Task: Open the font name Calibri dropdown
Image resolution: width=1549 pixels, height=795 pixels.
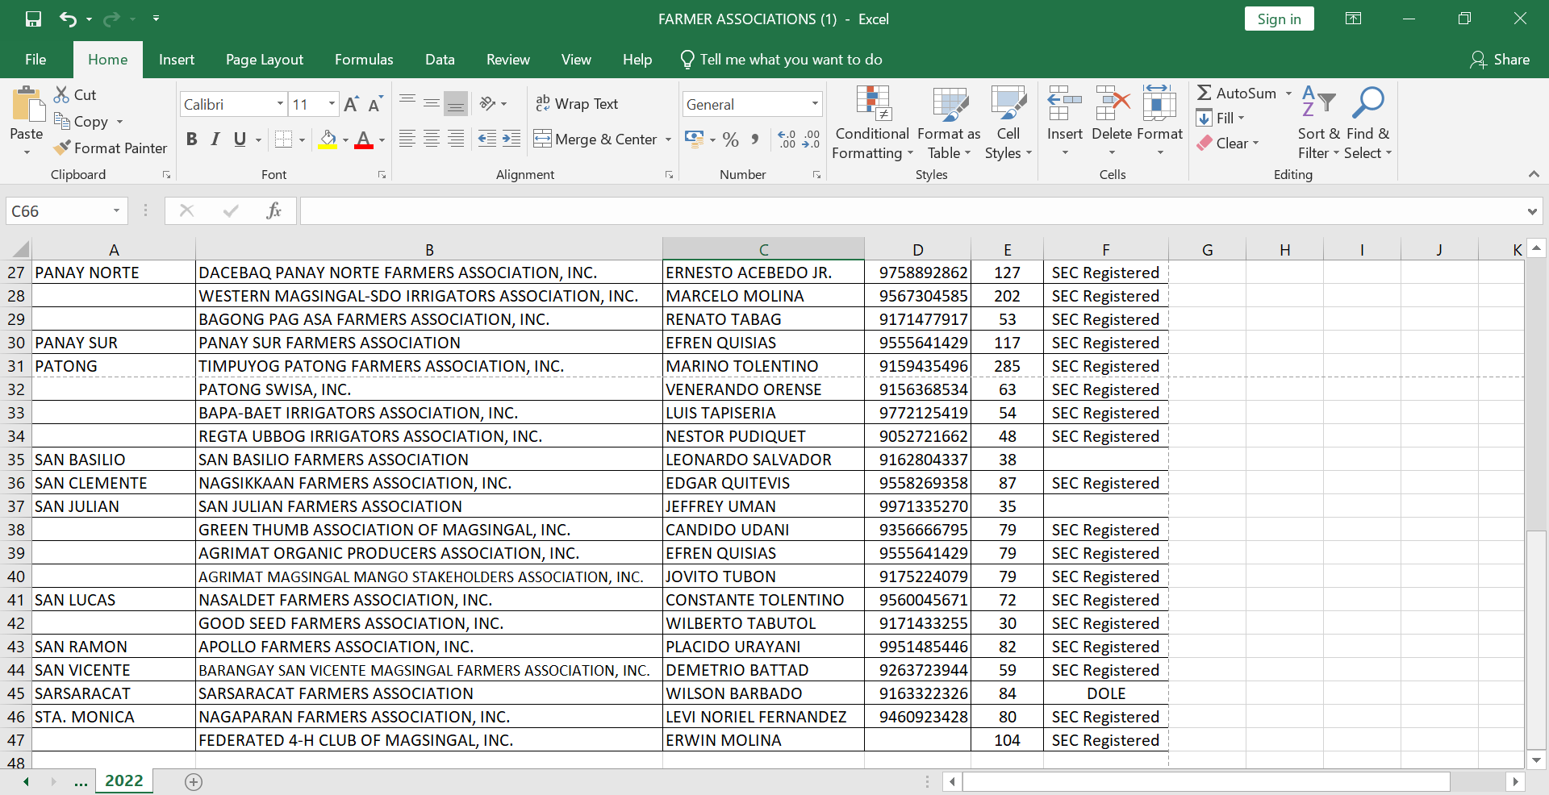Action: coord(280,104)
